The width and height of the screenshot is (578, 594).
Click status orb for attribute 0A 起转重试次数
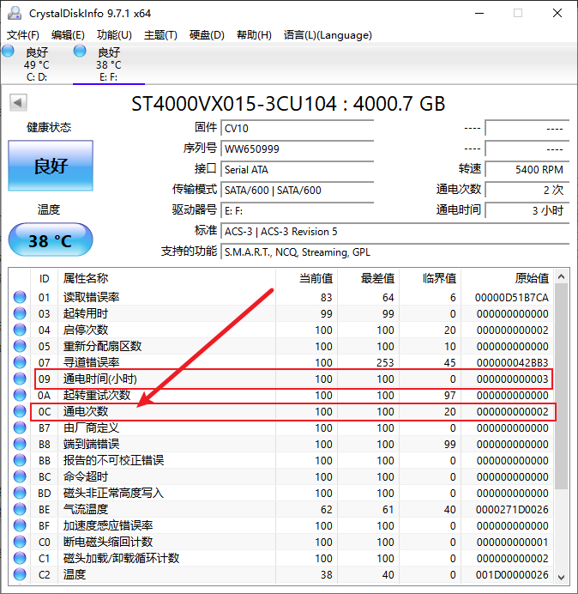coord(20,395)
